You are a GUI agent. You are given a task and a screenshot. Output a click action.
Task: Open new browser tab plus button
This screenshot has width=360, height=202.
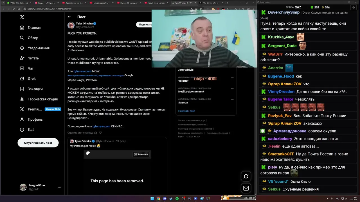[228, 3]
